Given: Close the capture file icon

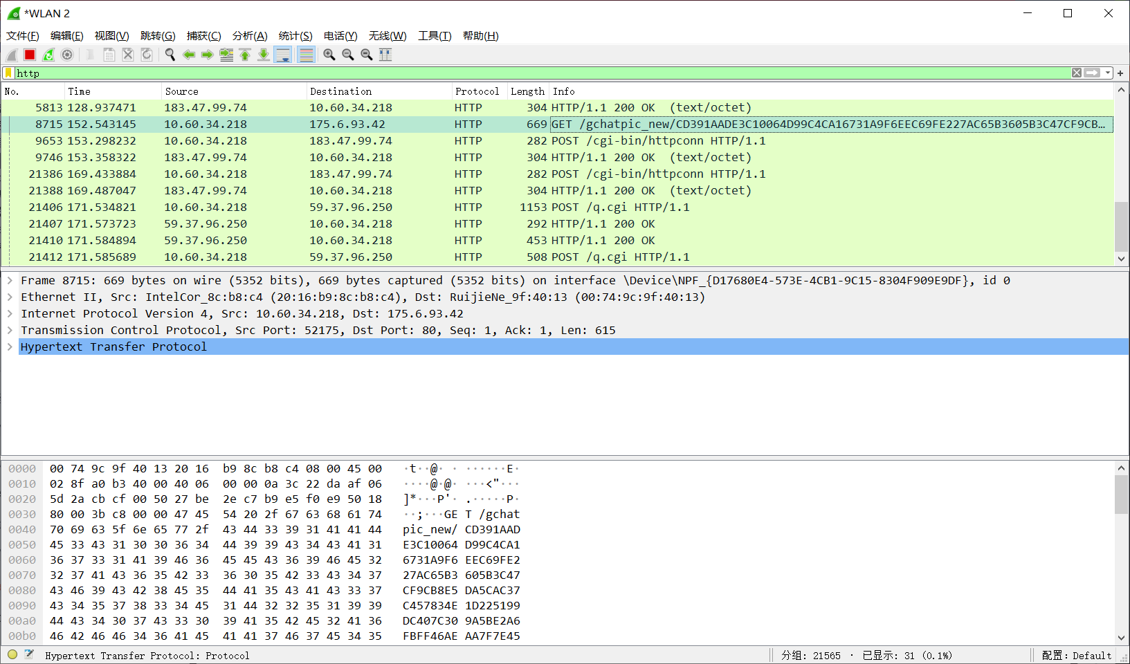Looking at the screenshot, I should pos(128,55).
